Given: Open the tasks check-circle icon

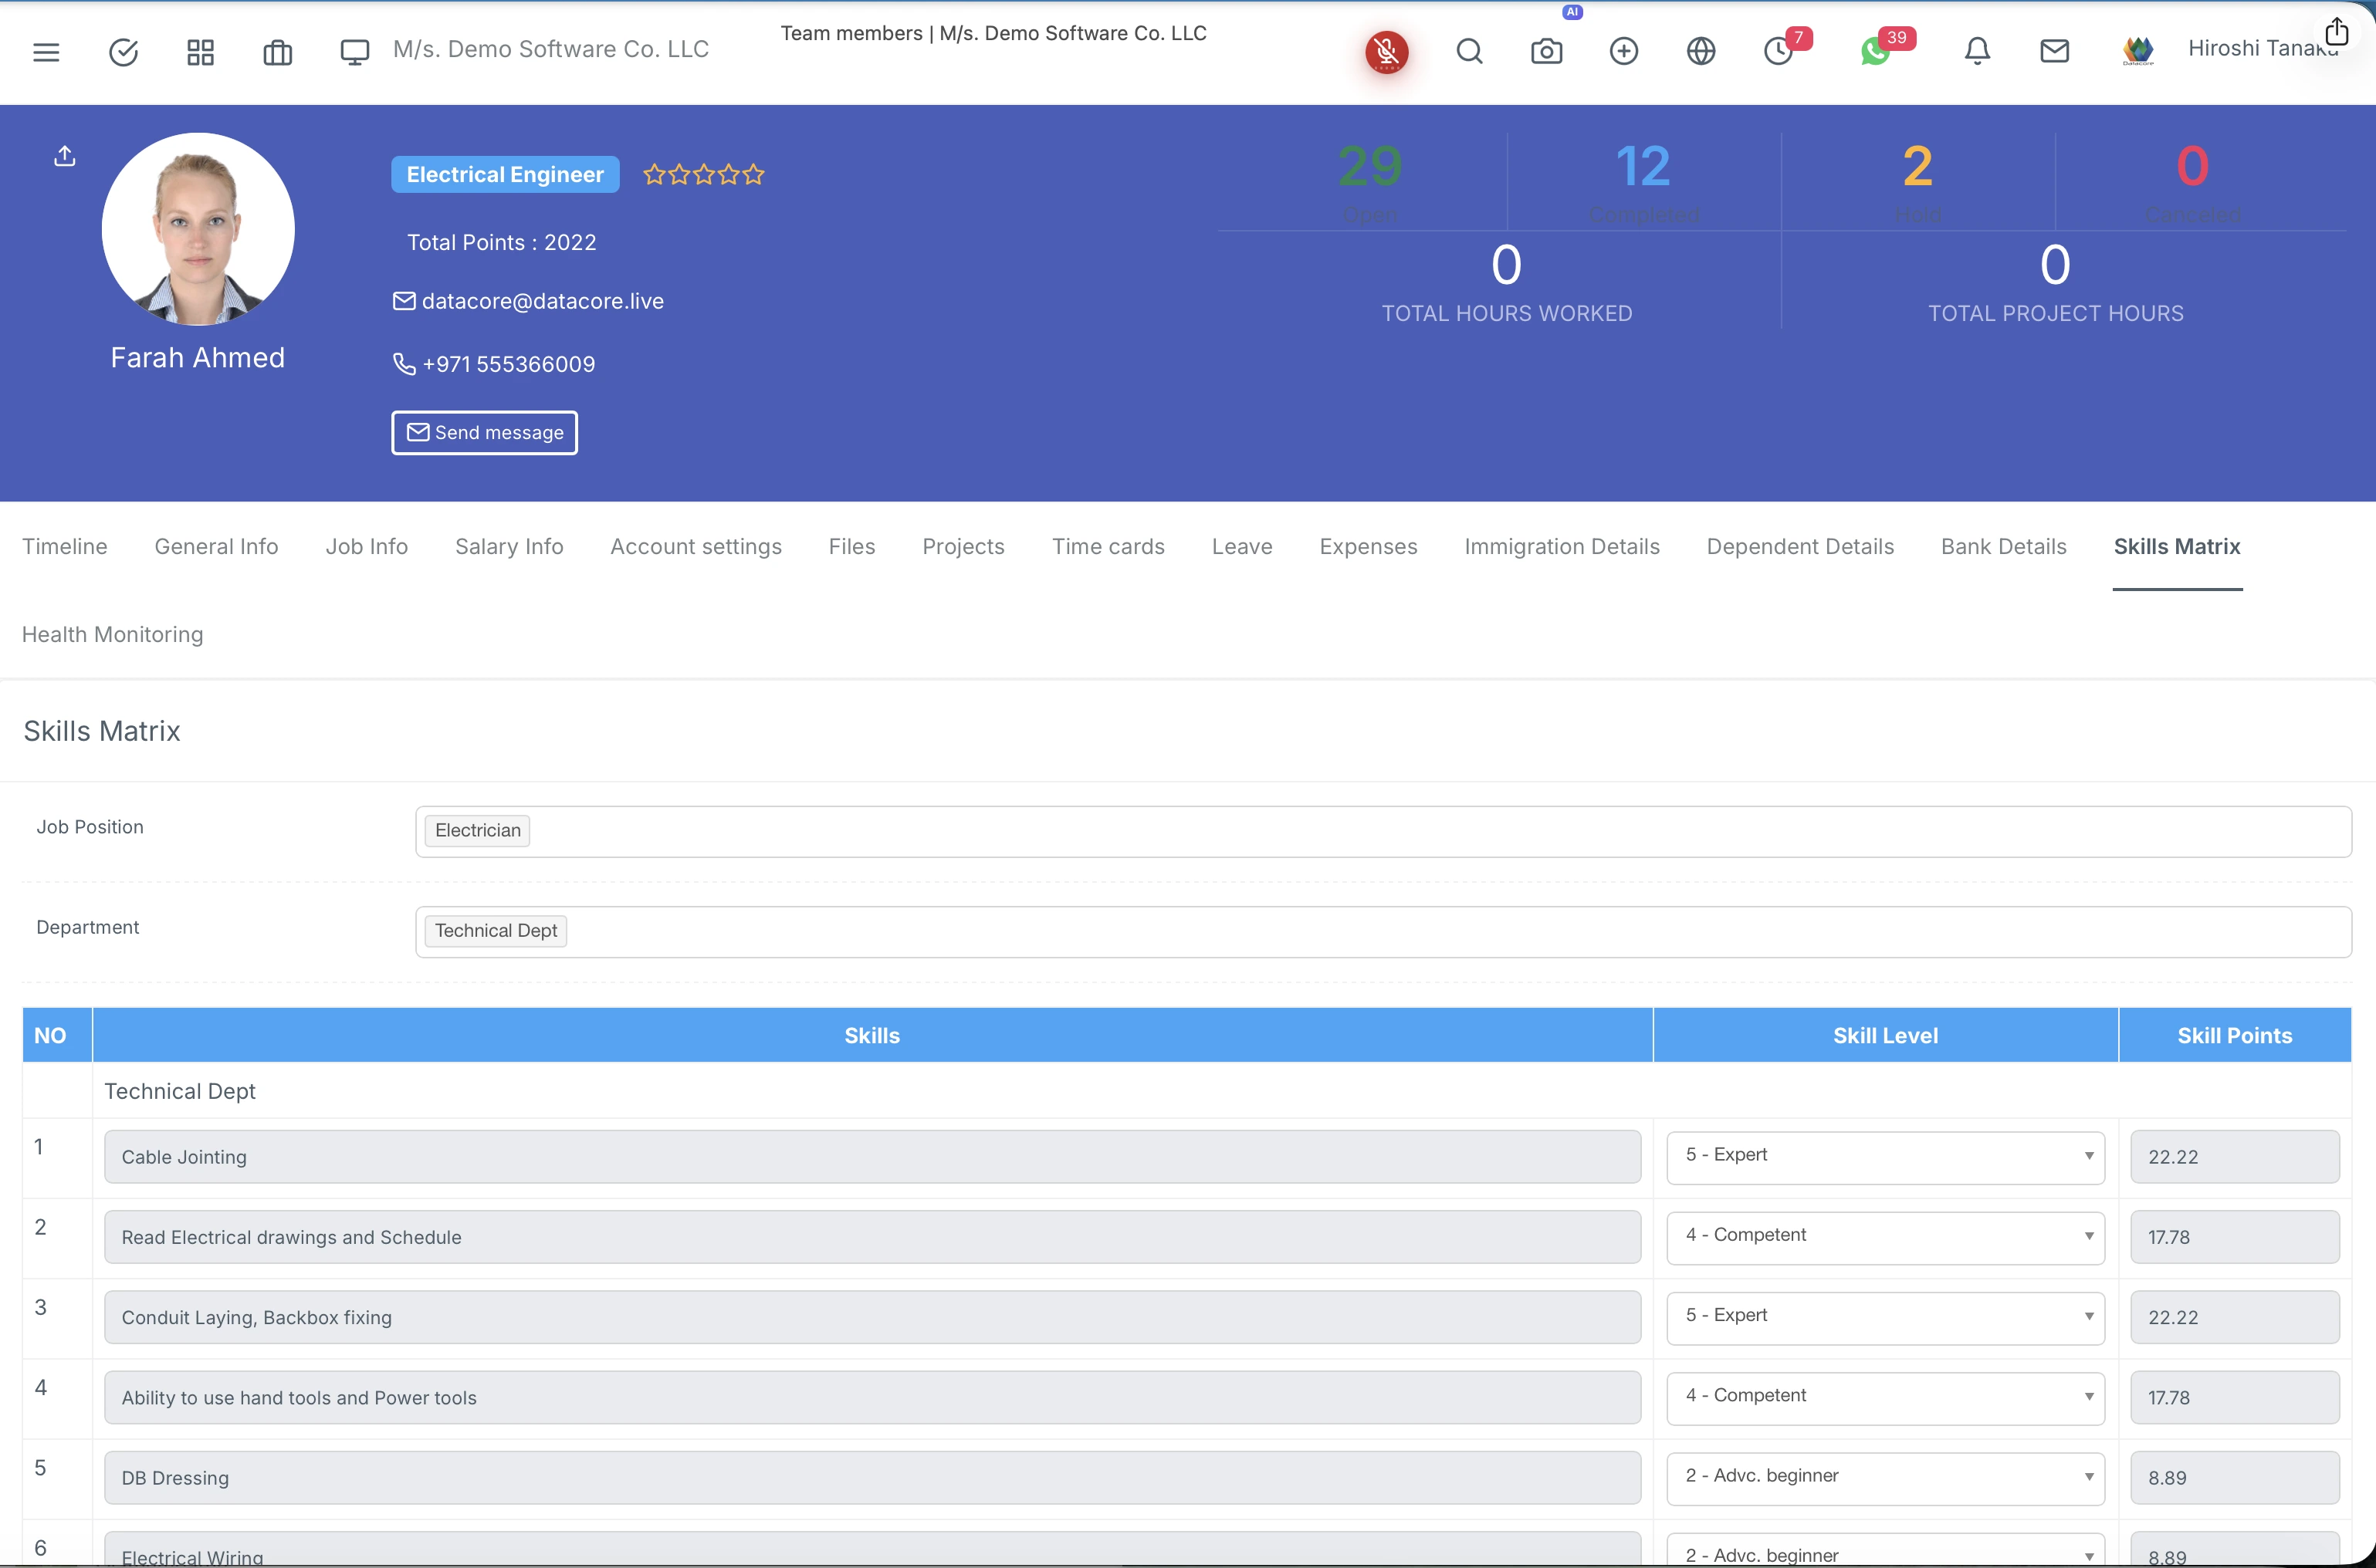Looking at the screenshot, I should pos(123,52).
